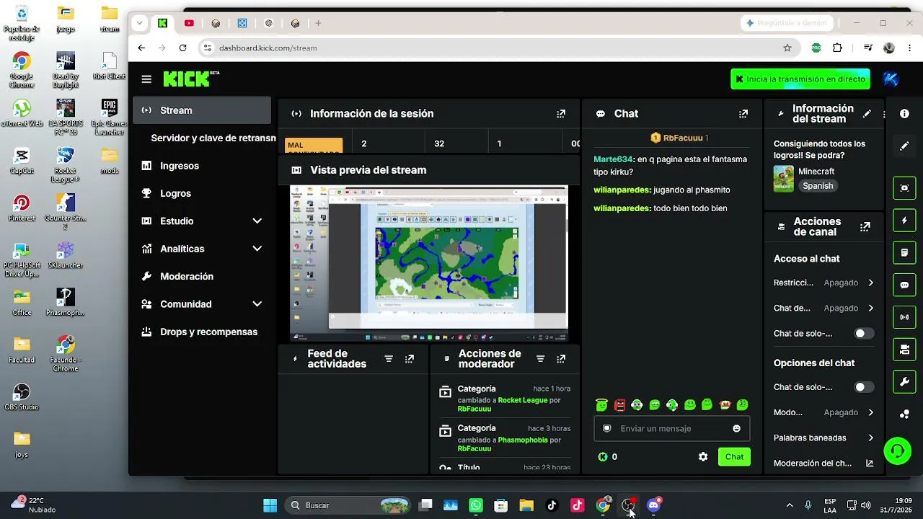Click the broadcast signal icon in right sidebar
Image resolution: width=923 pixels, height=519 pixels.
pyautogui.click(x=904, y=317)
